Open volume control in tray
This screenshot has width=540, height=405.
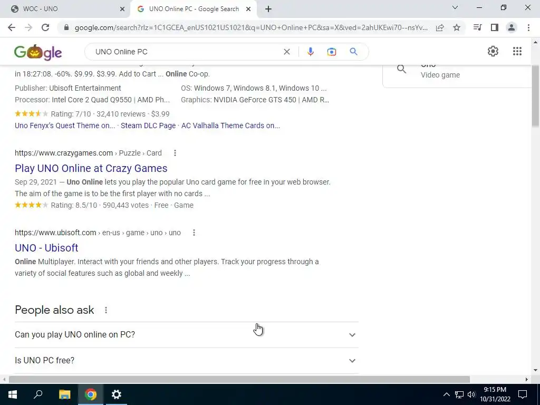coord(471,394)
